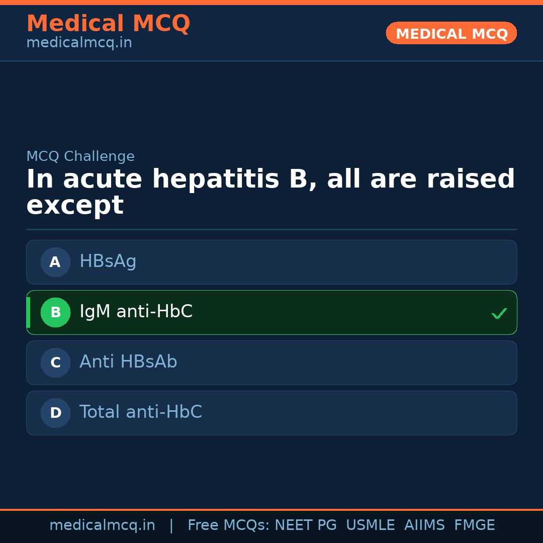Click the letter A circle badge
The image size is (543, 543).
tap(55, 262)
